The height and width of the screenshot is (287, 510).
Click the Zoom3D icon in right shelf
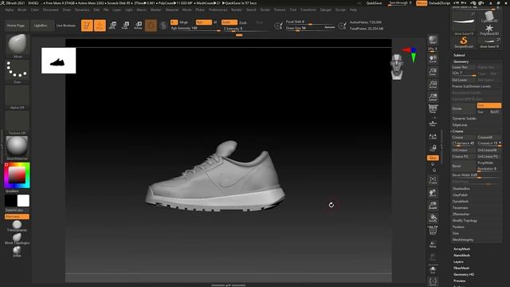[x=433, y=206]
